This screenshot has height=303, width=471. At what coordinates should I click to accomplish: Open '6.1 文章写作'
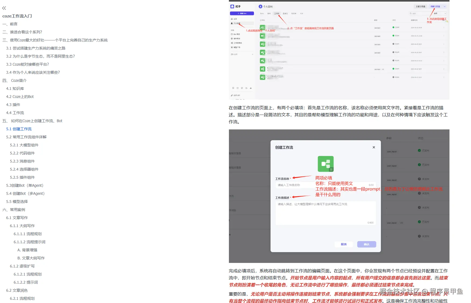[x=17, y=218]
